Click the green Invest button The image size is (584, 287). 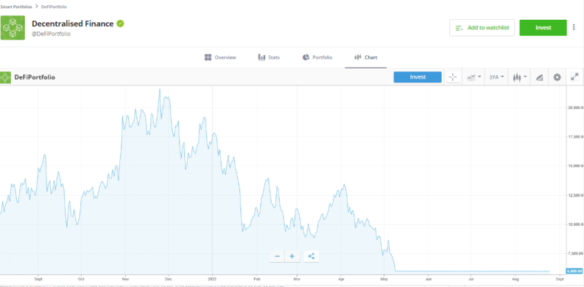pyautogui.click(x=543, y=27)
